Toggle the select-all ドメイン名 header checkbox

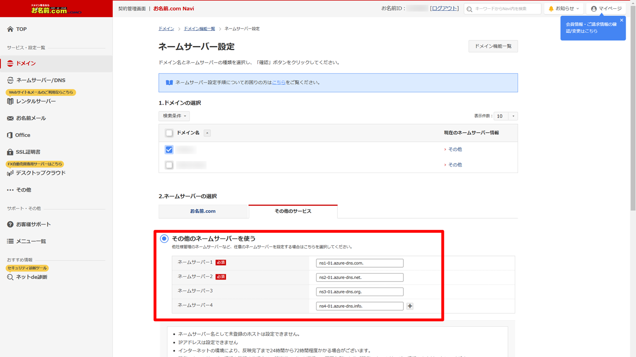point(169,133)
